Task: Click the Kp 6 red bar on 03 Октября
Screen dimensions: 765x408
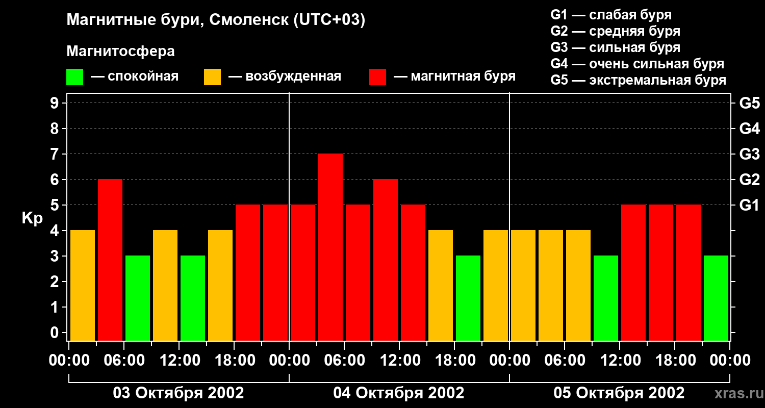Action: point(110,260)
